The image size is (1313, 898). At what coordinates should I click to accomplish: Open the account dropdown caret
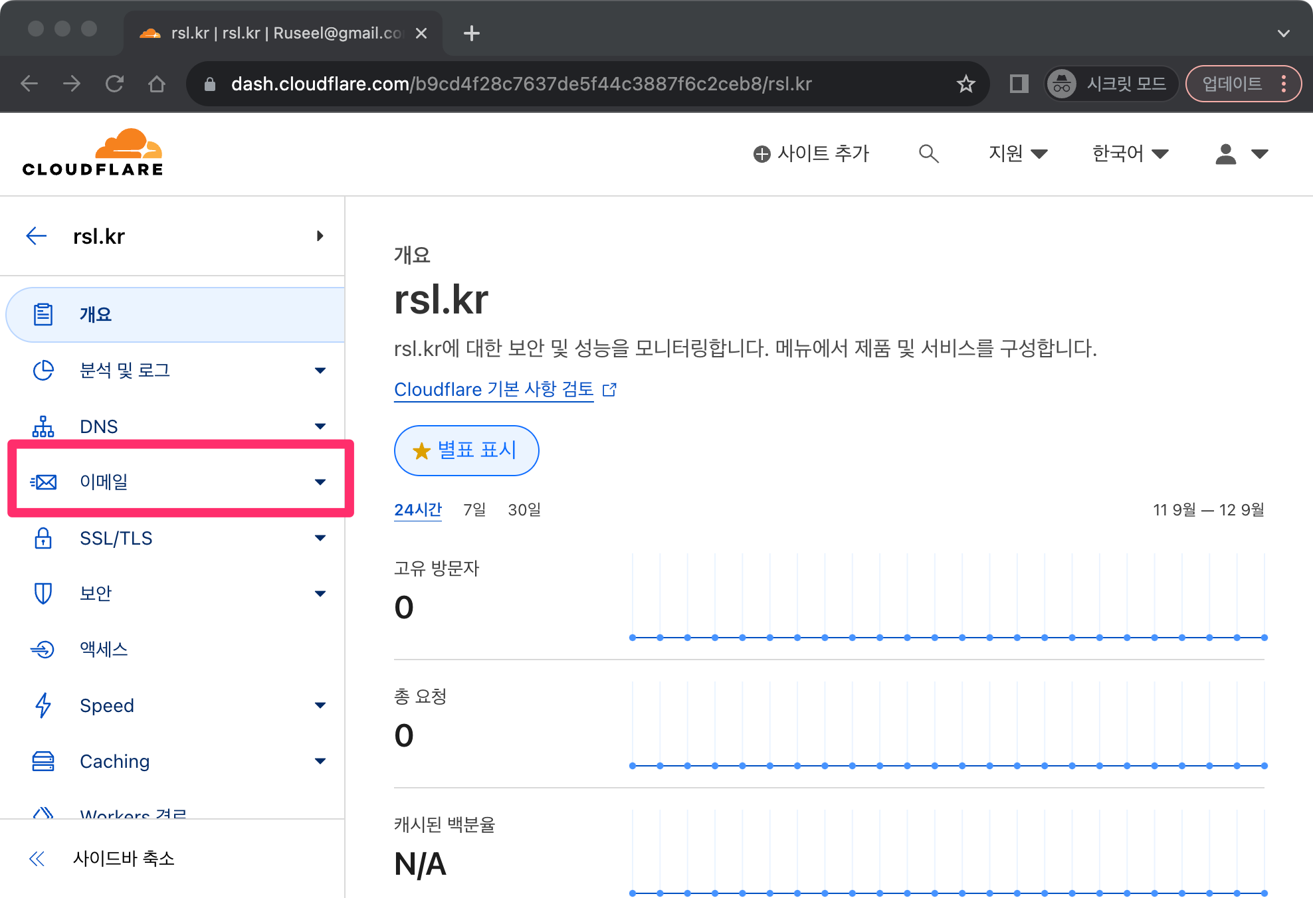tap(1260, 154)
